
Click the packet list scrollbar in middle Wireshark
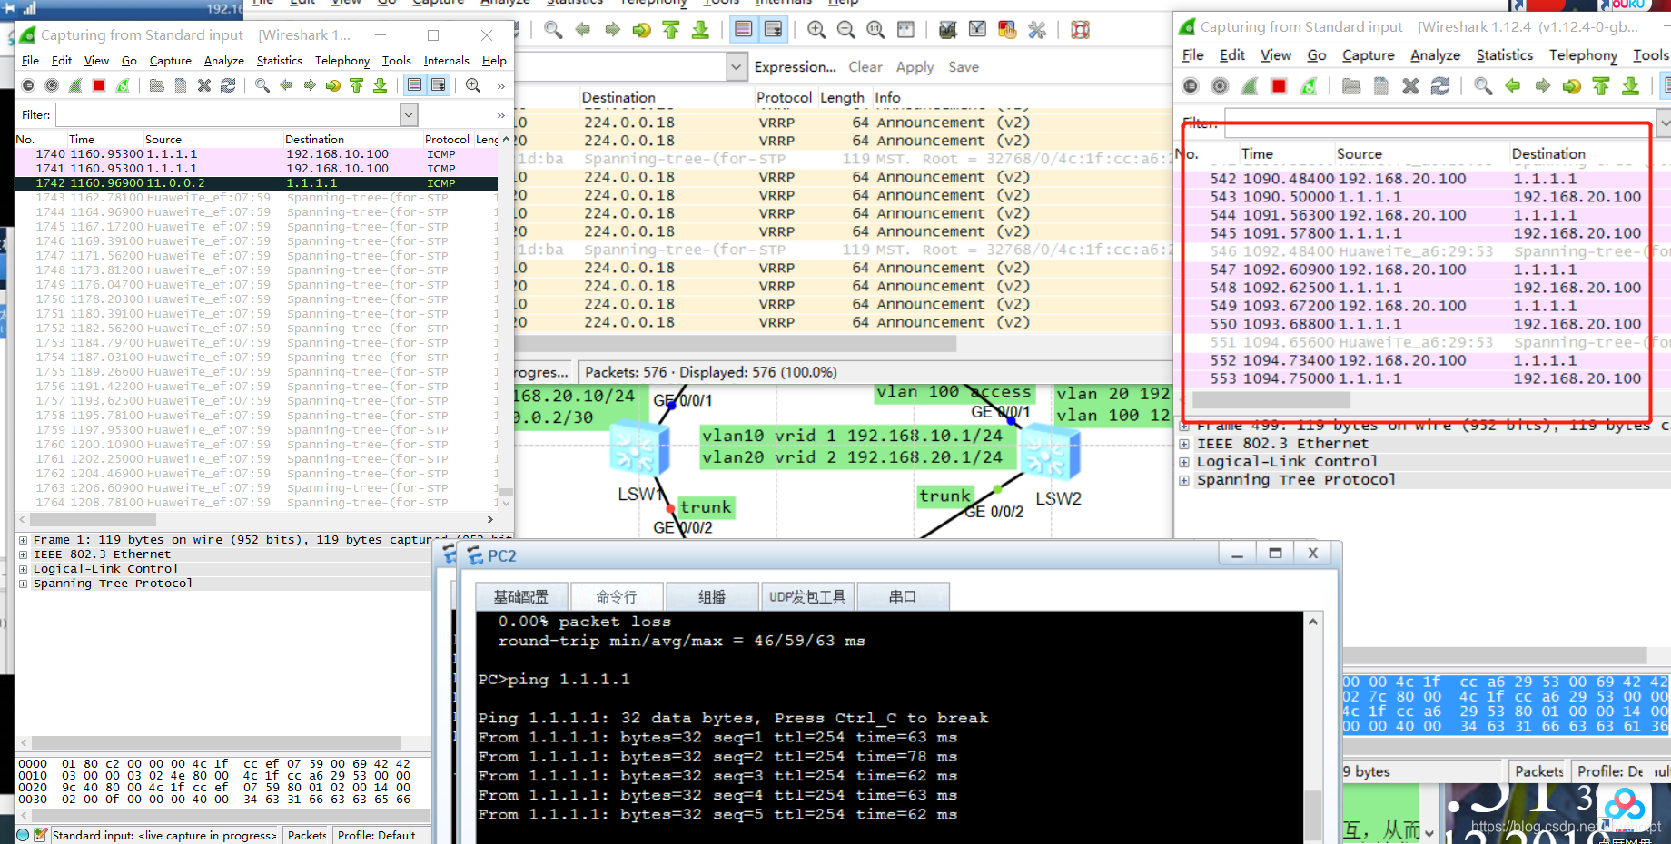click(736, 344)
